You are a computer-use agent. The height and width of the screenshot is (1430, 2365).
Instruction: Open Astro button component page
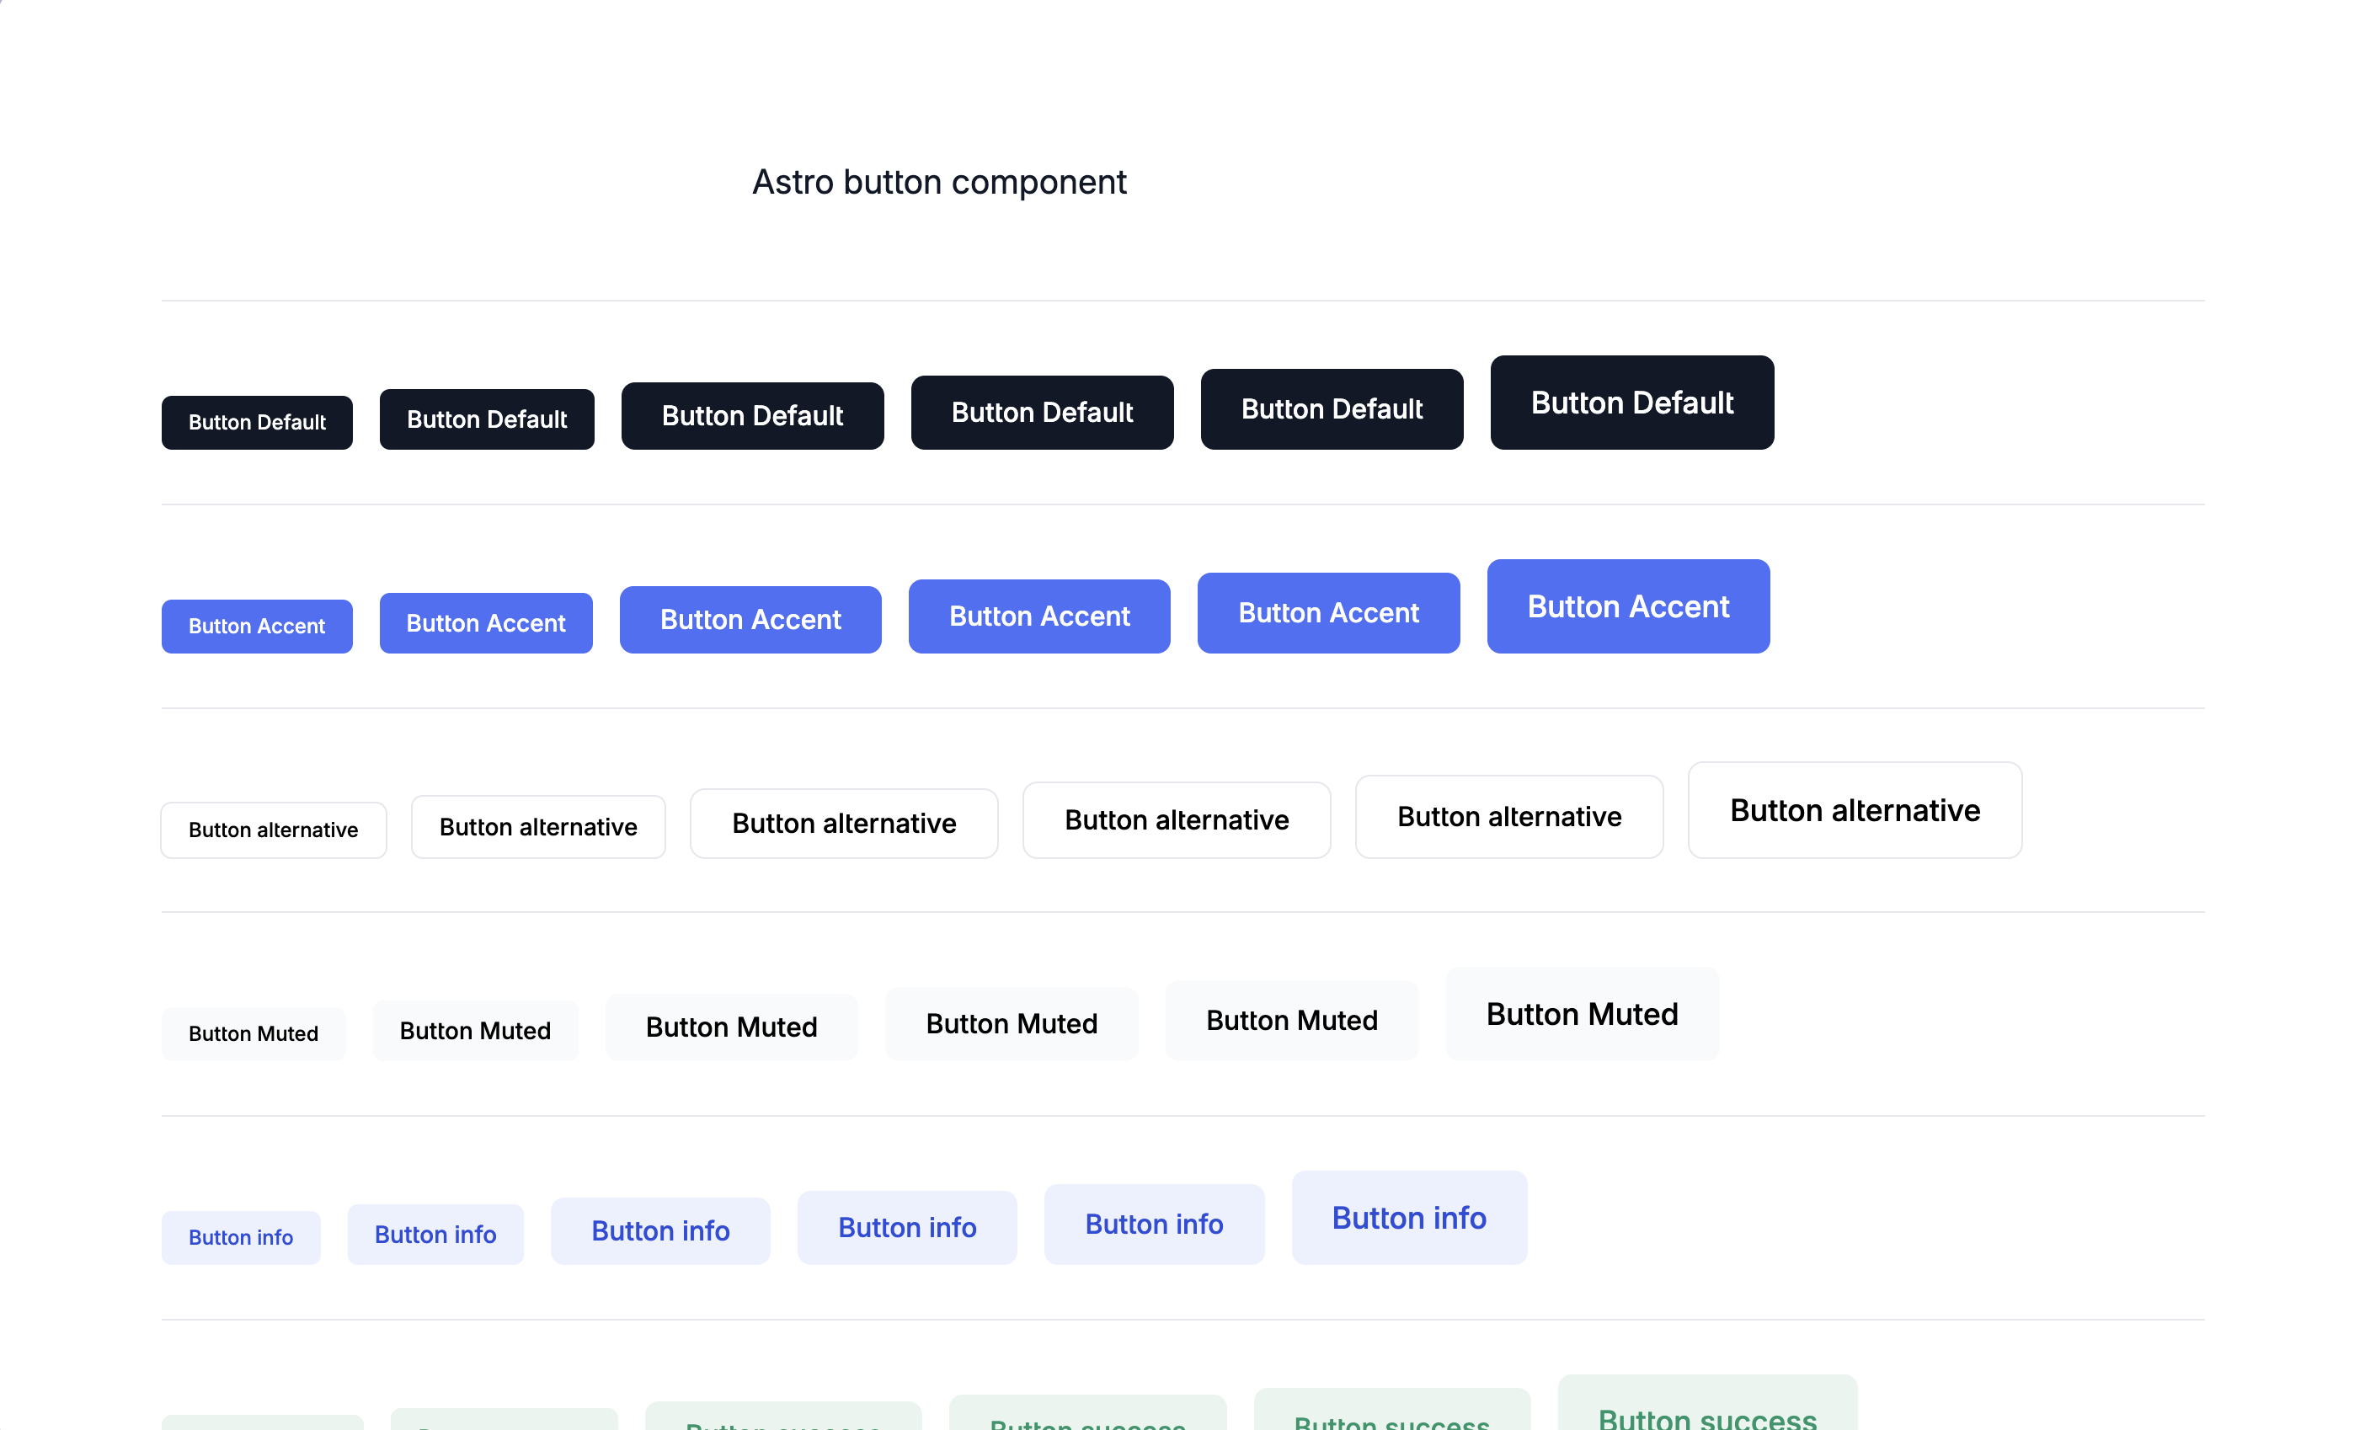[941, 181]
